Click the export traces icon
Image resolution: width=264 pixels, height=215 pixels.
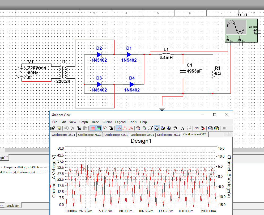(x=203, y=128)
